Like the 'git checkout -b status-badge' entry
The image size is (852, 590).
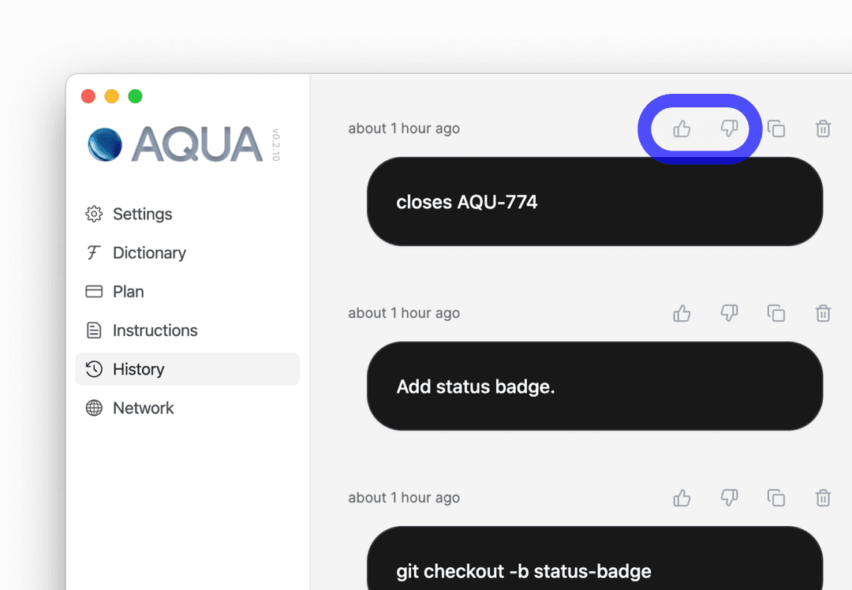tap(682, 498)
